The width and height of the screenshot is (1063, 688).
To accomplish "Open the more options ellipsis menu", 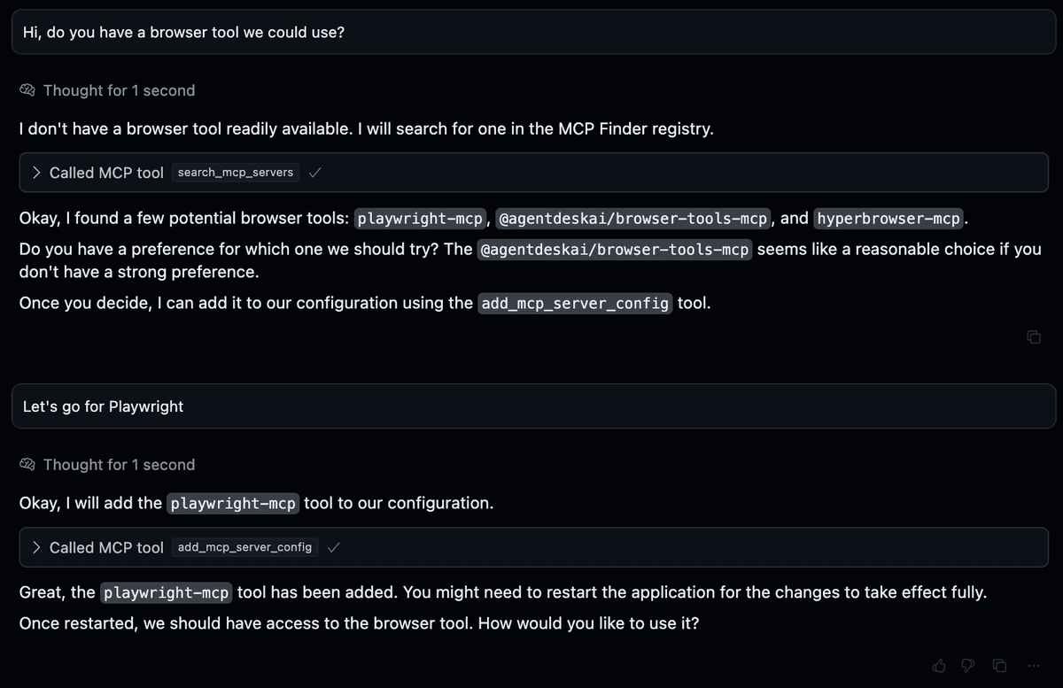I will (1033, 665).
